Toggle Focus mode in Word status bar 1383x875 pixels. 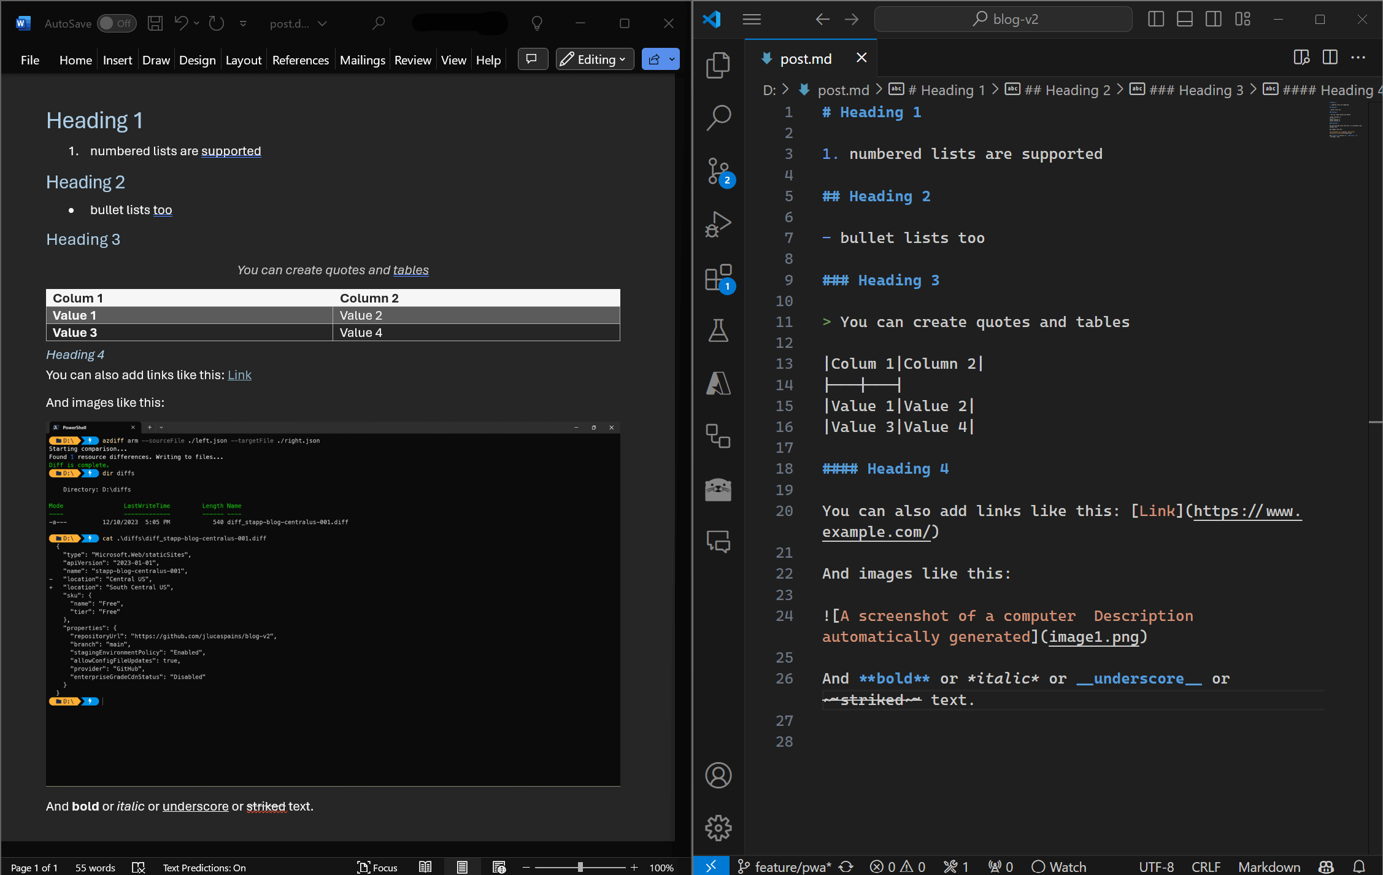coord(378,867)
